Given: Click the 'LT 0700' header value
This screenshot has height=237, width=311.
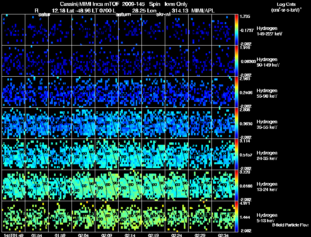Looking at the screenshot, I should point(102,11).
